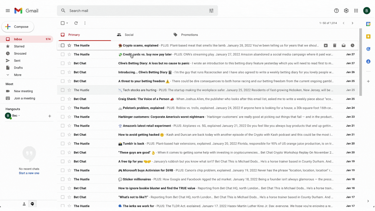
Task: Go to newer messages page
Action: pyautogui.click(x=343, y=23)
